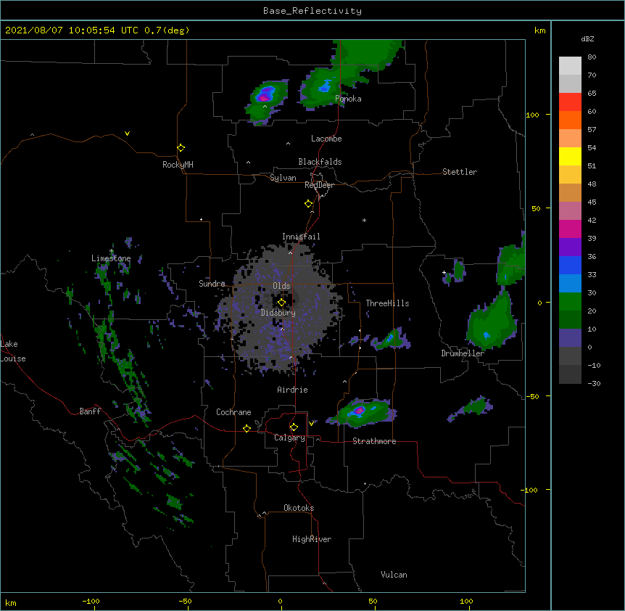The image size is (625, 611).
Task: Click the Lacombe city label
Action: click(x=326, y=139)
